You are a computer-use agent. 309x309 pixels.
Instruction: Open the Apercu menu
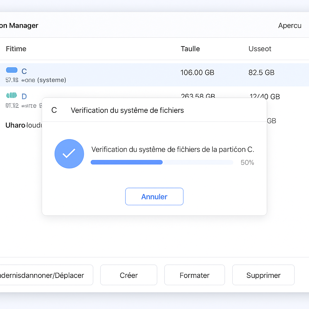click(x=290, y=26)
